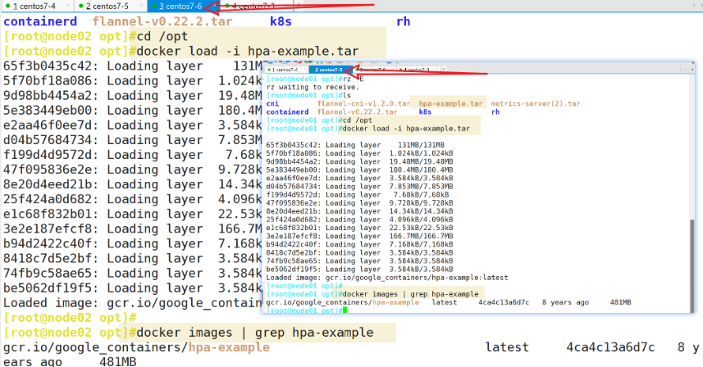Click the 'cni' directory name in inset window
Viewport: 703px width, 367px height.
pos(272,103)
